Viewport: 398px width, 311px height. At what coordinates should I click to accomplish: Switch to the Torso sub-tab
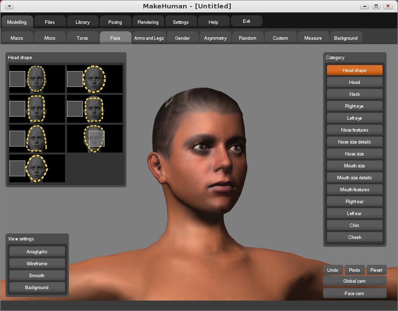[x=82, y=38]
